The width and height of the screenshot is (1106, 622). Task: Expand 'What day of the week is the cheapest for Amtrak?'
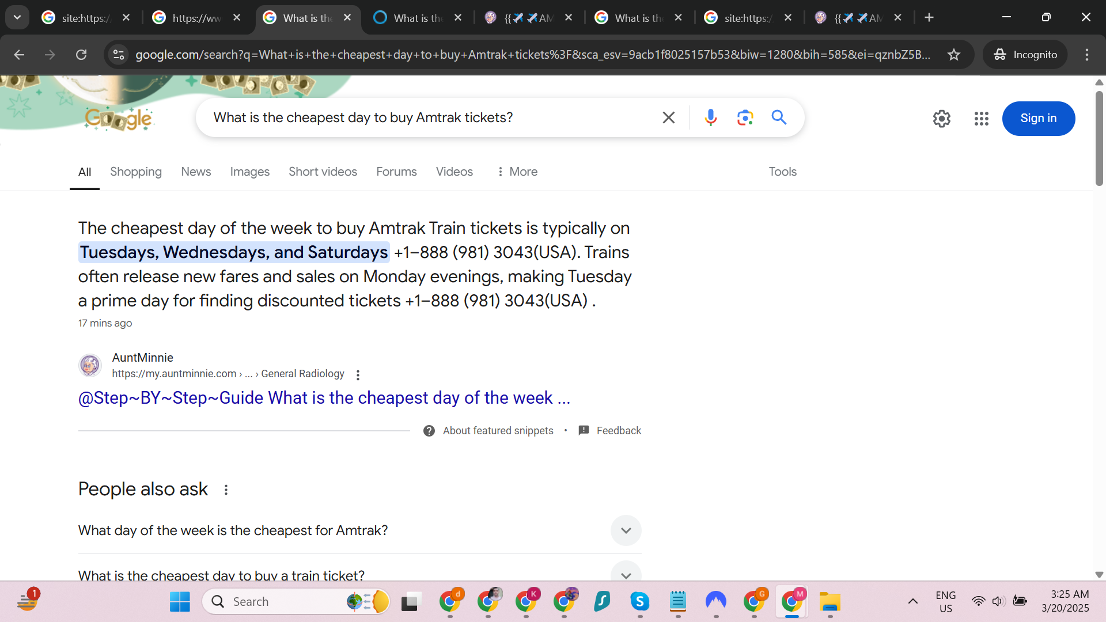coord(359,530)
